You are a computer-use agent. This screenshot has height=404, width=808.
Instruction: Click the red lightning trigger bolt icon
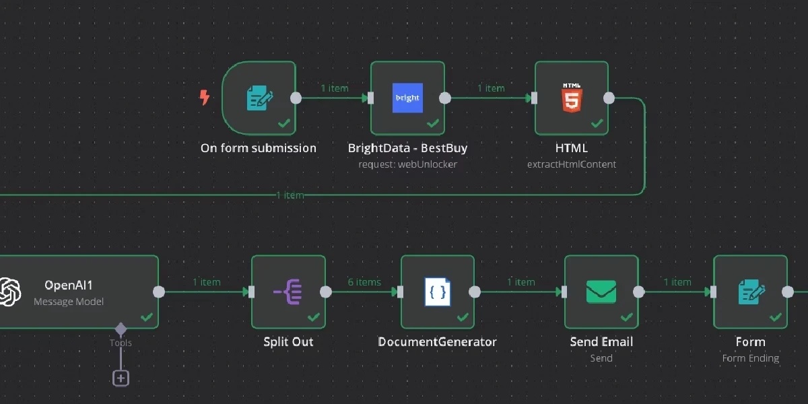204,98
